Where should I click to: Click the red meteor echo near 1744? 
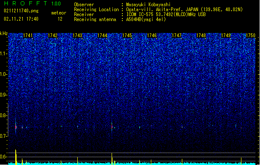click(112, 127)
